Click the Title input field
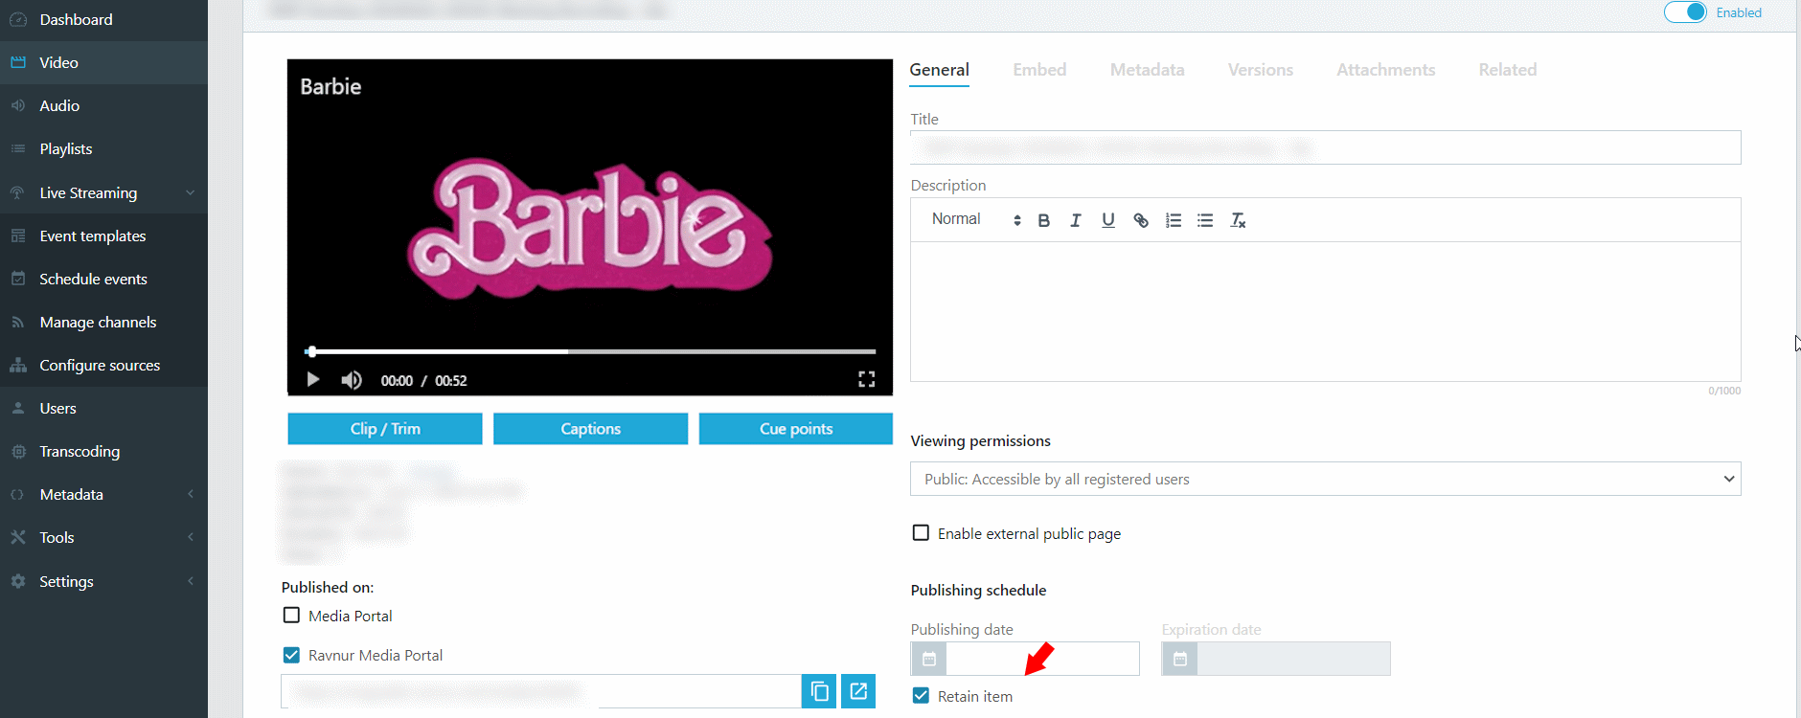 pyautogui.click(x=1325, y=147)
